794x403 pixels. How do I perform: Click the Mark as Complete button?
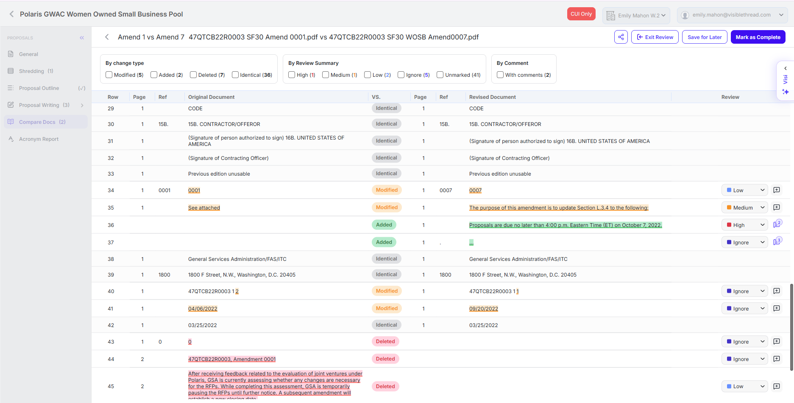tap(758, 37)
